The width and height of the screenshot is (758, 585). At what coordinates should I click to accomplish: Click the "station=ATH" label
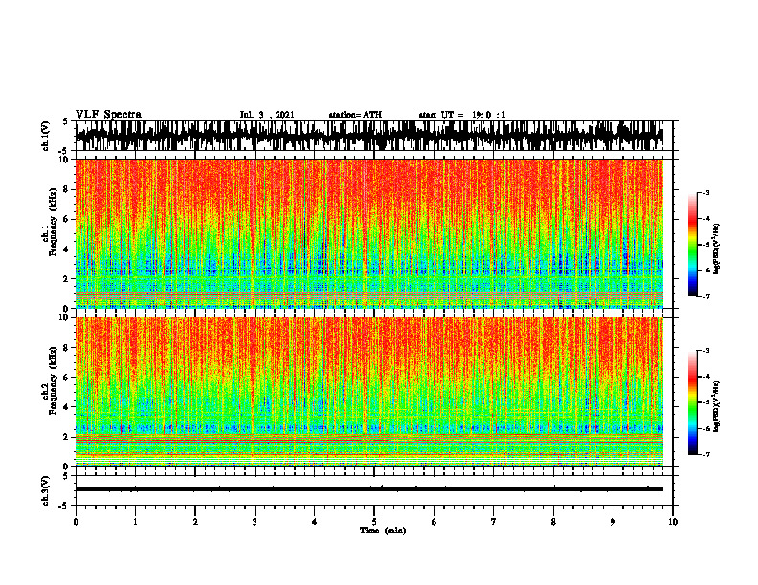coord(355,115)
